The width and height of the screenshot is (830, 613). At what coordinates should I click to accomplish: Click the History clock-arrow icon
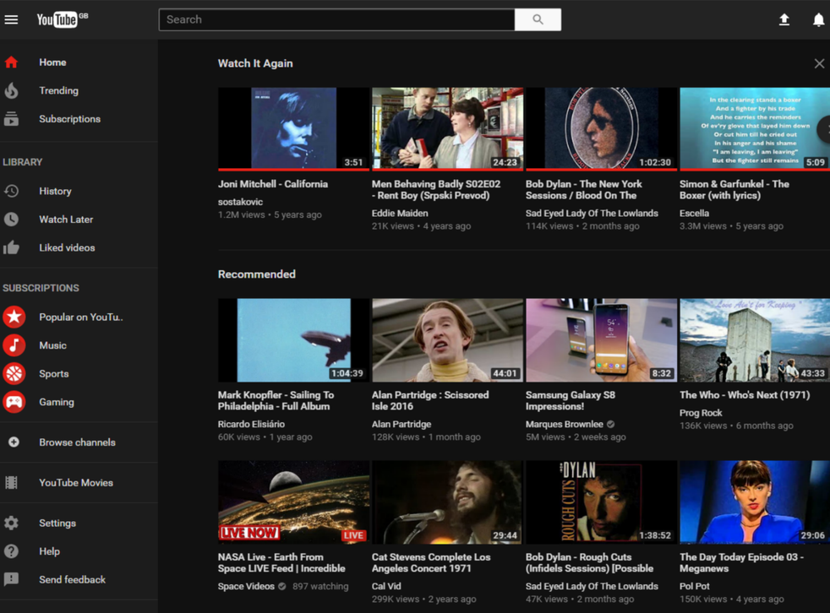pyautogui.click(x=11, y=191)
